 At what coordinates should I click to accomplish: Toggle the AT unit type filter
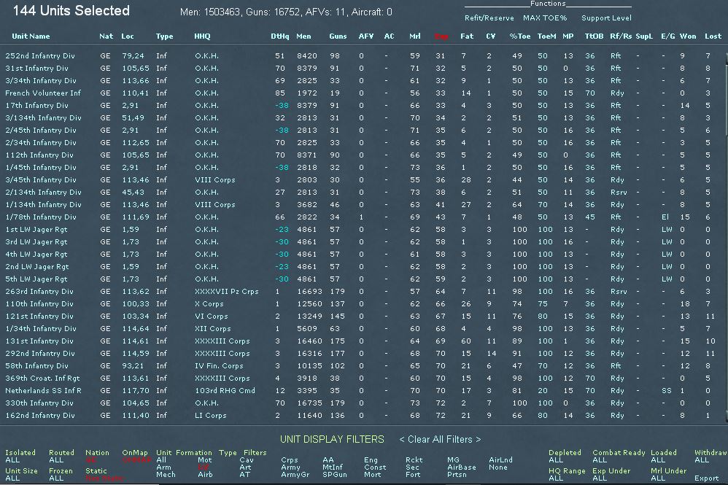pyautogui.click(x=244, y=474)
